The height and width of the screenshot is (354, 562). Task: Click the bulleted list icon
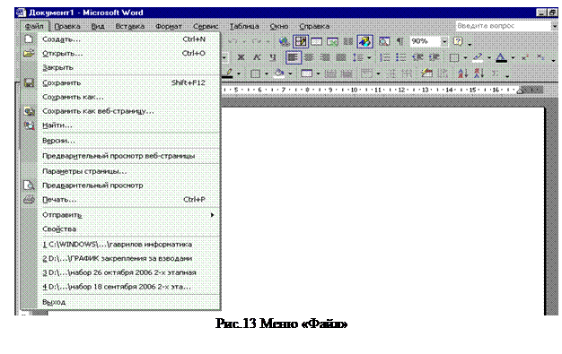tap(400, 57)
